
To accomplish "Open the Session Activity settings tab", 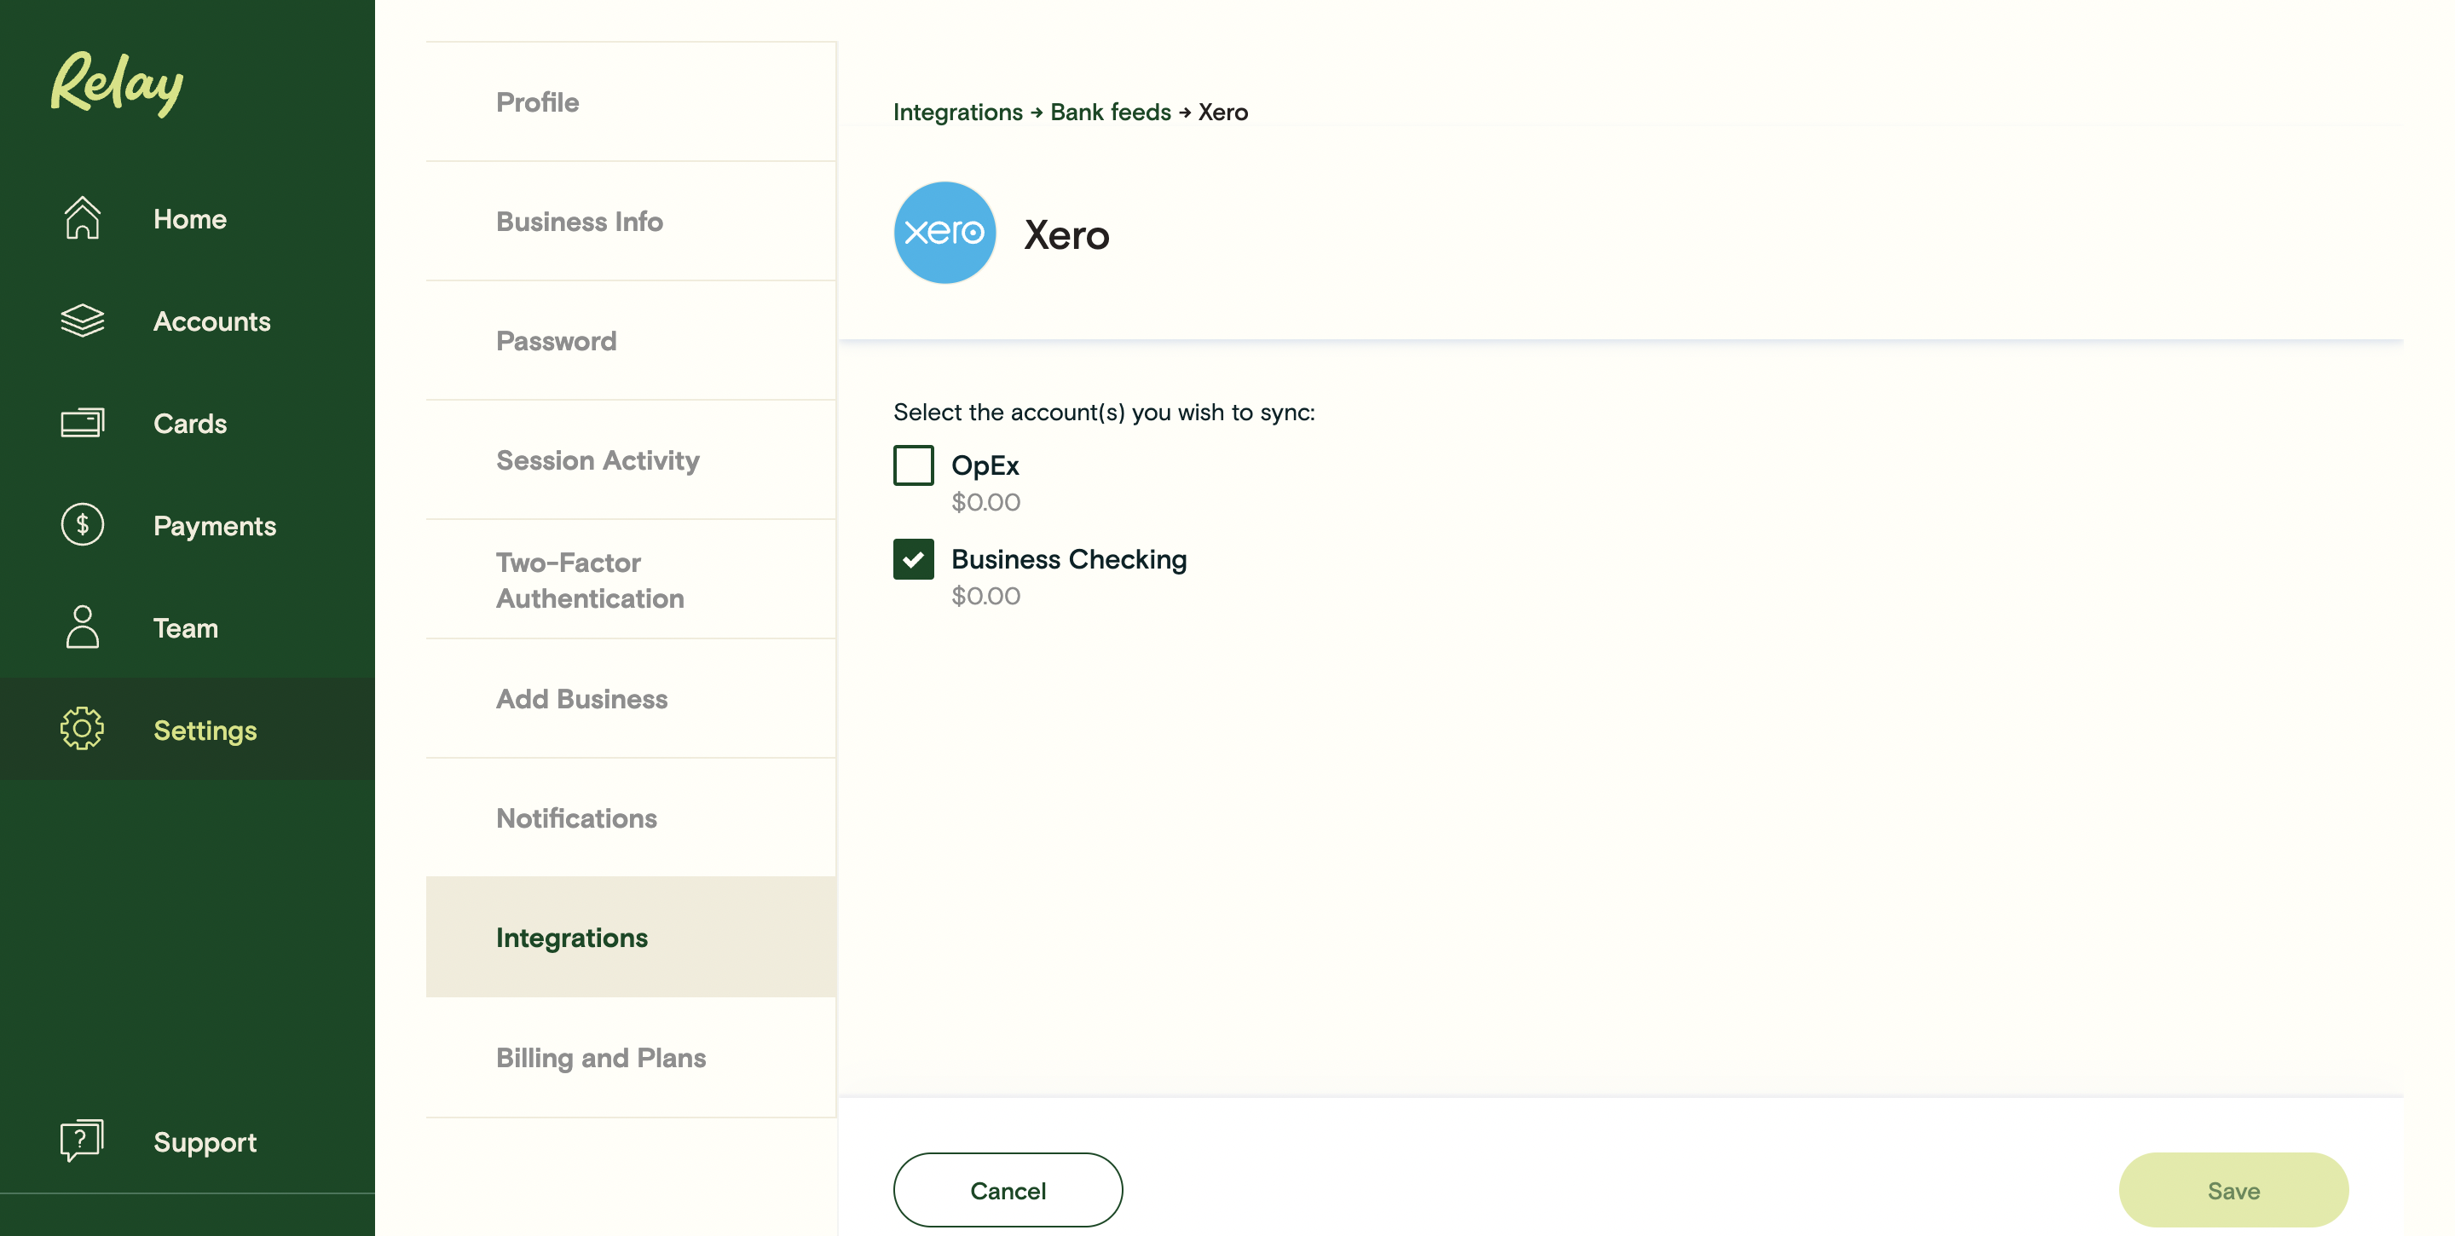I will pos(631,459).
